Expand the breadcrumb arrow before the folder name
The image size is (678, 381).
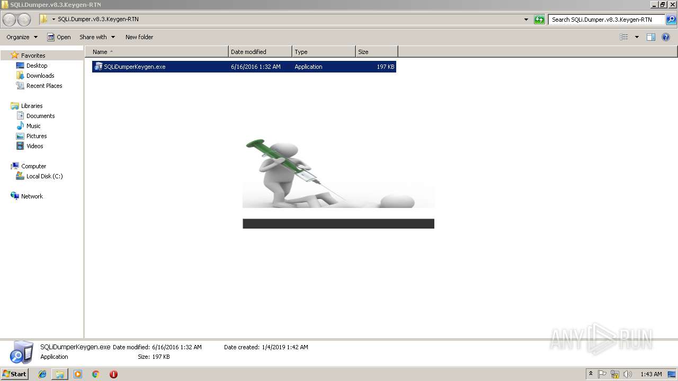click(53, 20)
